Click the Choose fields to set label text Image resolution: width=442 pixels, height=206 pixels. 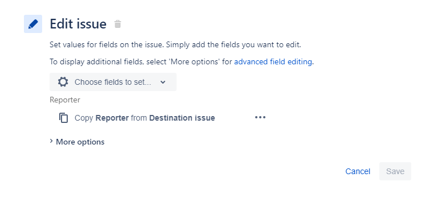[x=113, y=82]
